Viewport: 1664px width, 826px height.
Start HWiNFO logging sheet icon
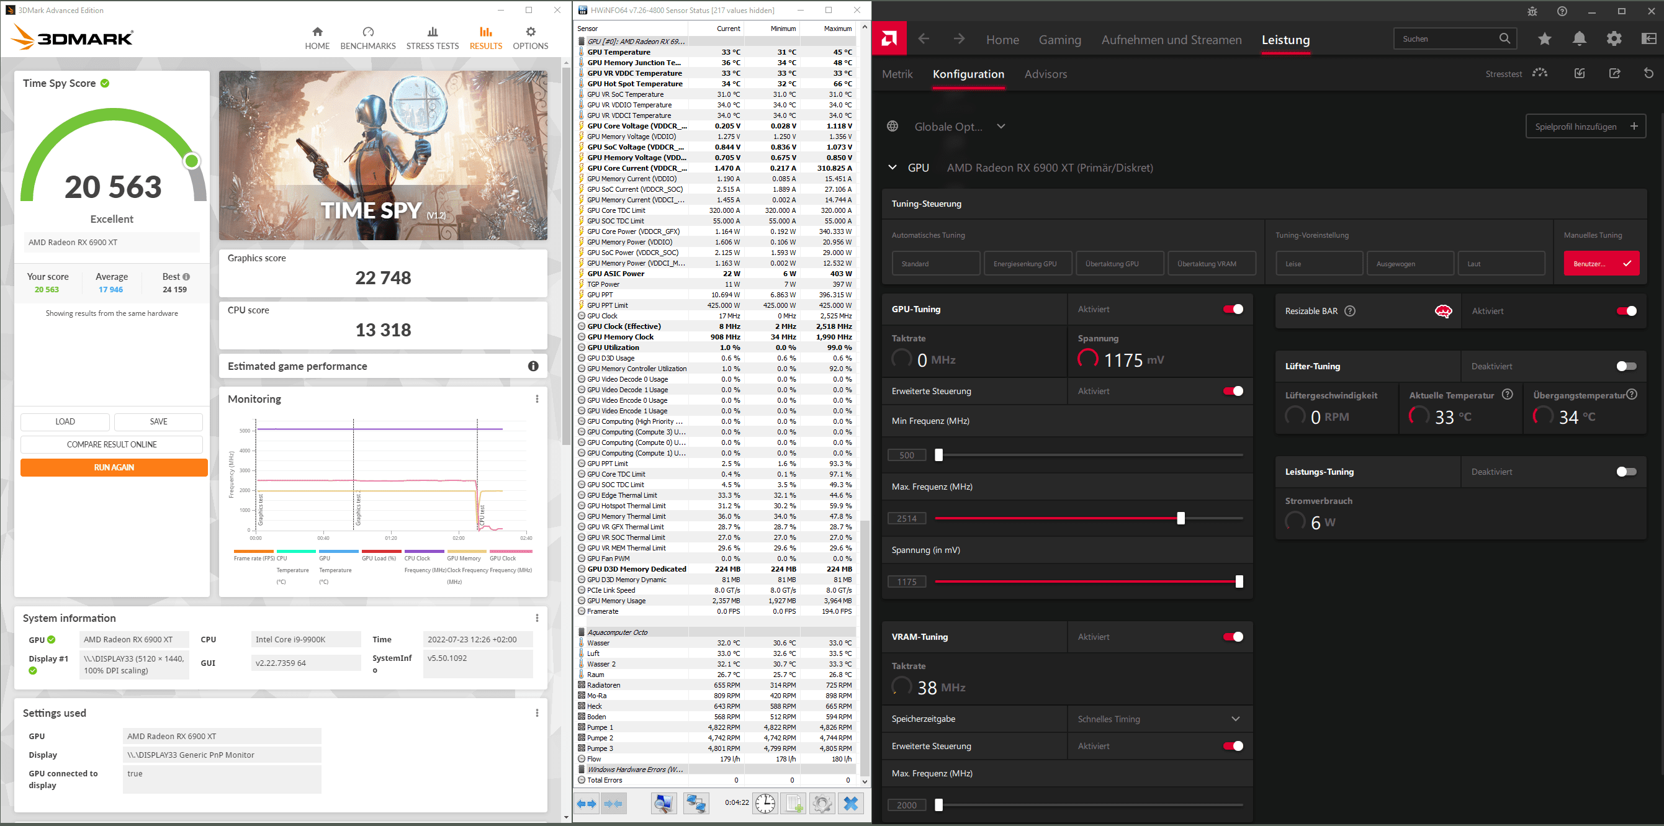tap(793, 804)
